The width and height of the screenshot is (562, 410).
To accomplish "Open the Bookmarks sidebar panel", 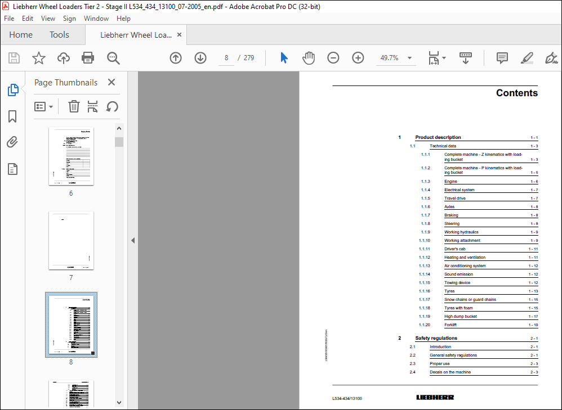I will [x=12, y=116].
